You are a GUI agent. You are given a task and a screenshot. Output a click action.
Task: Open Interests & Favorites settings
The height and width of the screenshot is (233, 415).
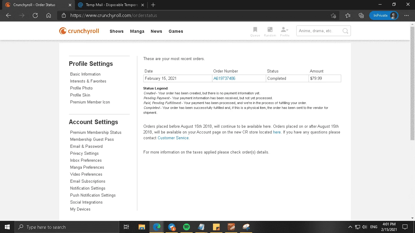tap(88, 81)
